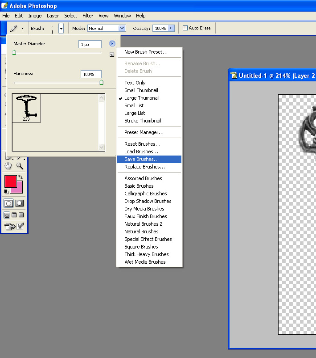Select the Pencil tool preset icon

click(x=14, y=28)
